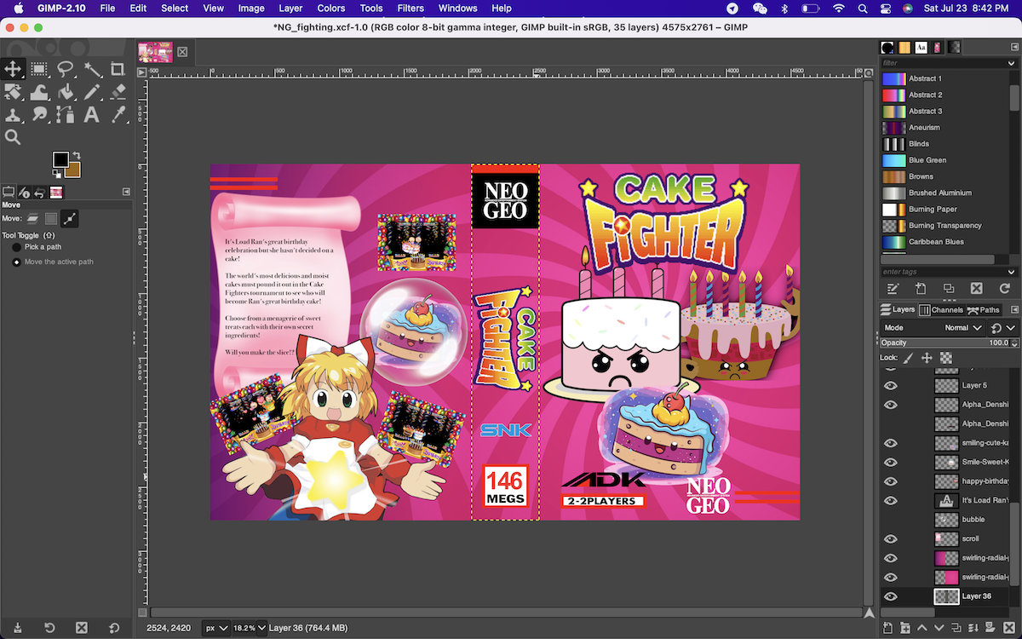The image size is (1022, 639).
Task: Select the Zoom magnifier tool
Action: pyautogui.click(x=13, y=136)
